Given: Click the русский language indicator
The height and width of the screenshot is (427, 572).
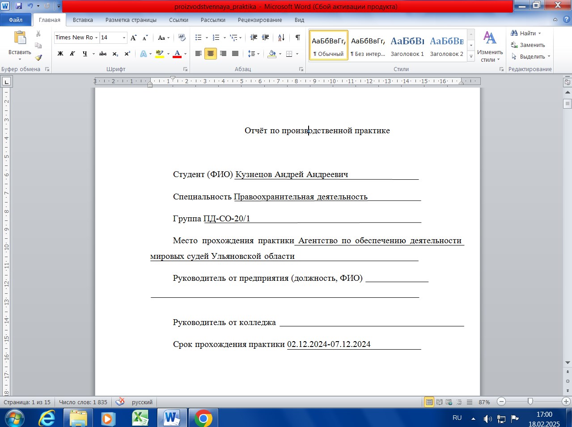Looking at the screenshot, I should tap(142, 402).
